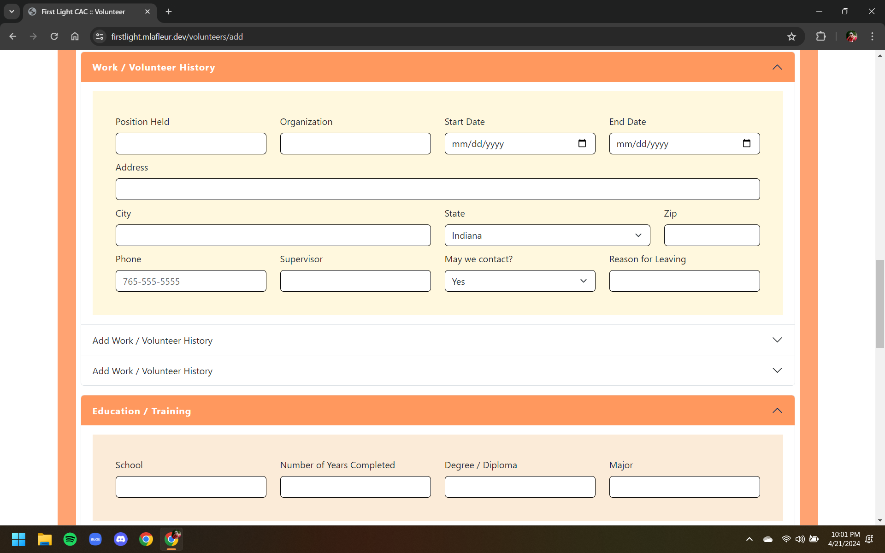Open the State dropdown showing Indiana
885x553 pixels.
pos(547,235)
